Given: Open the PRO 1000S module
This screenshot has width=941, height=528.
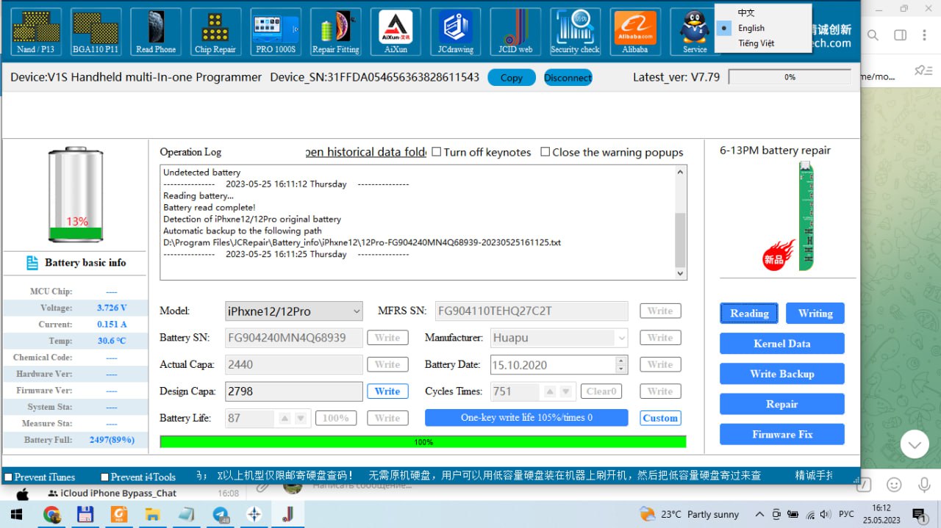Looking at the screenshot, I should [276, 32].
